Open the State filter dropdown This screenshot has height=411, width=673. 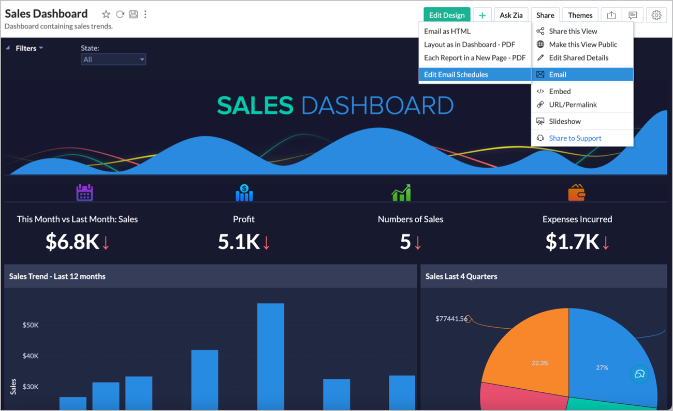(113, 60)
